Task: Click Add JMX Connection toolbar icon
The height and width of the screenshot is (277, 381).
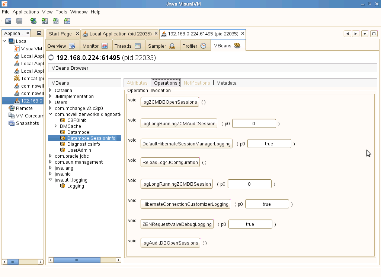Action: pyautogui.click(x=45, y=21)
